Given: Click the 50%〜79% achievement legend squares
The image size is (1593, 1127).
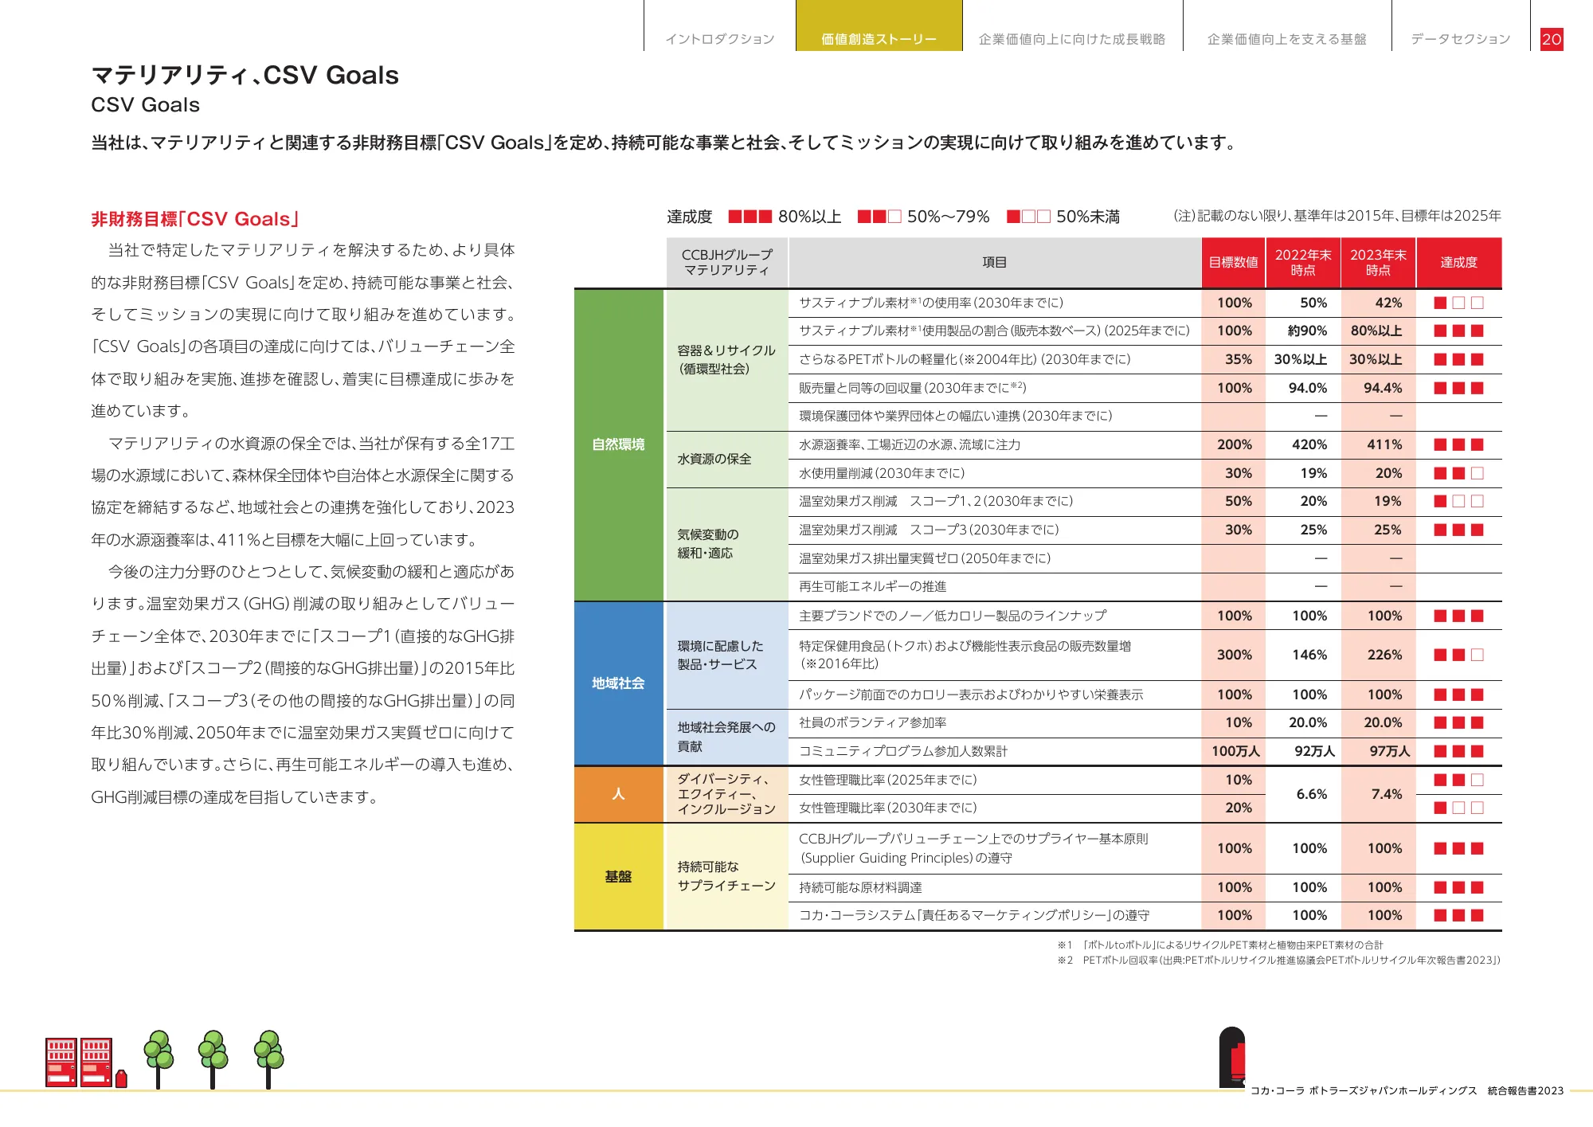Looking at the screenshot, I should point(879,217).
